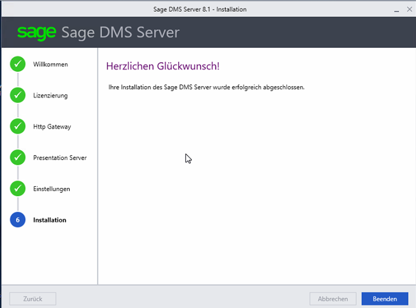416x308 pixels.
Task: Click the green sage logo
Action: (x=37, y=33)
